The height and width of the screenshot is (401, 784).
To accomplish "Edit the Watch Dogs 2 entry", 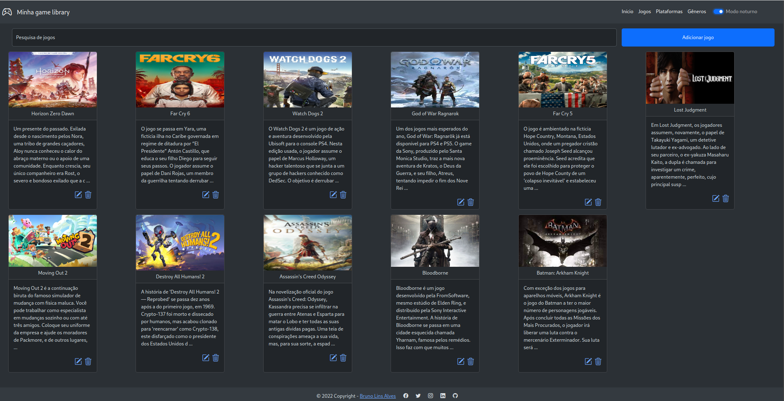I will 333,195.
